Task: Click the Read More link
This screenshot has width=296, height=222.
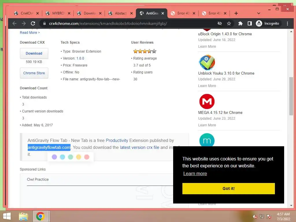Action: pos(30,32)
